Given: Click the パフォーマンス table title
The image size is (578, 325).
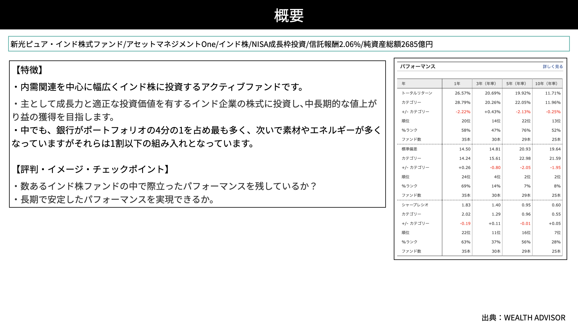Looking at the screenshot, I should tap(418, 67).
